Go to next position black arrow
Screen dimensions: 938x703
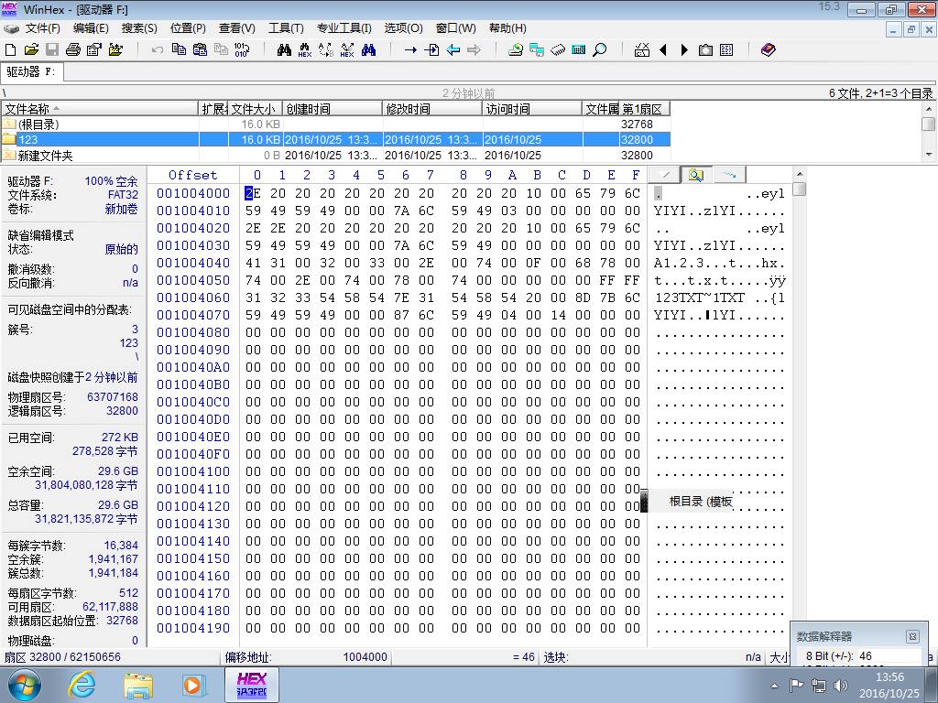coord(684,49)
